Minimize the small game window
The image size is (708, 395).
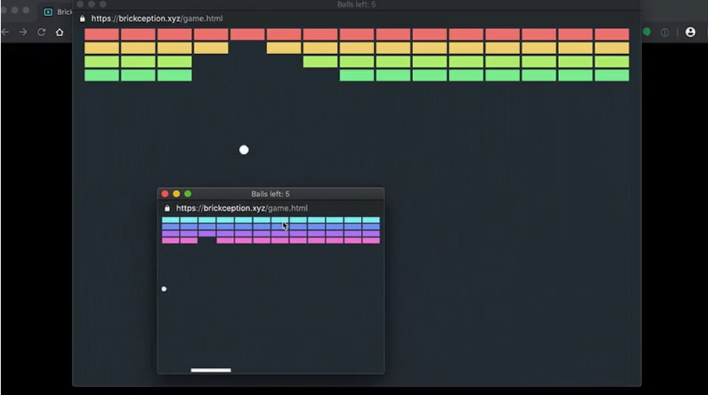pos(177,194)
